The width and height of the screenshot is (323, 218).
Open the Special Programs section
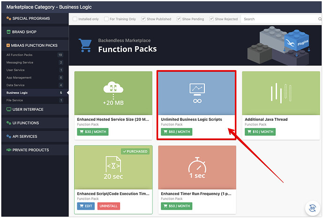coord(35,19)
